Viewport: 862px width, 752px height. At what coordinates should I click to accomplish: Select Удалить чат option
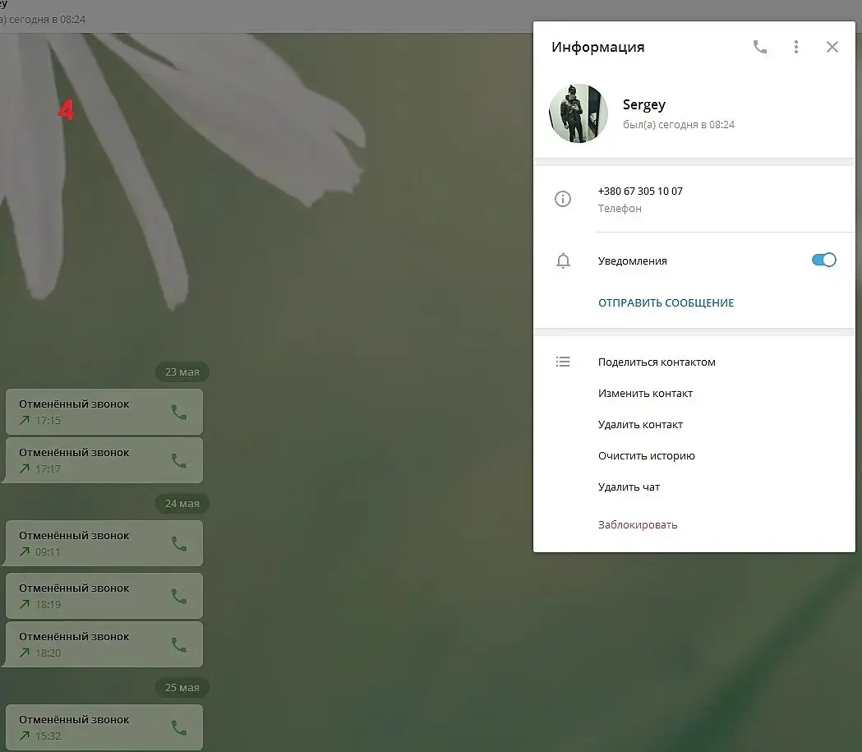629,487
